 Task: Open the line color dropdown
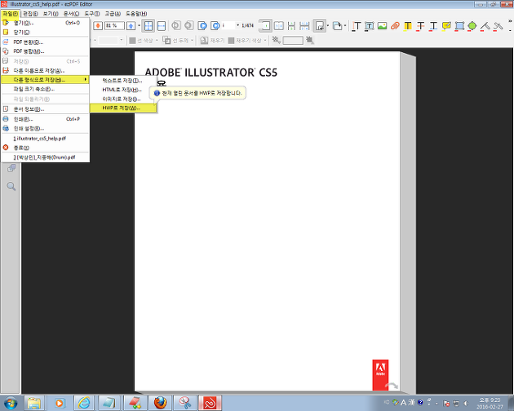[x=157, y=40]
